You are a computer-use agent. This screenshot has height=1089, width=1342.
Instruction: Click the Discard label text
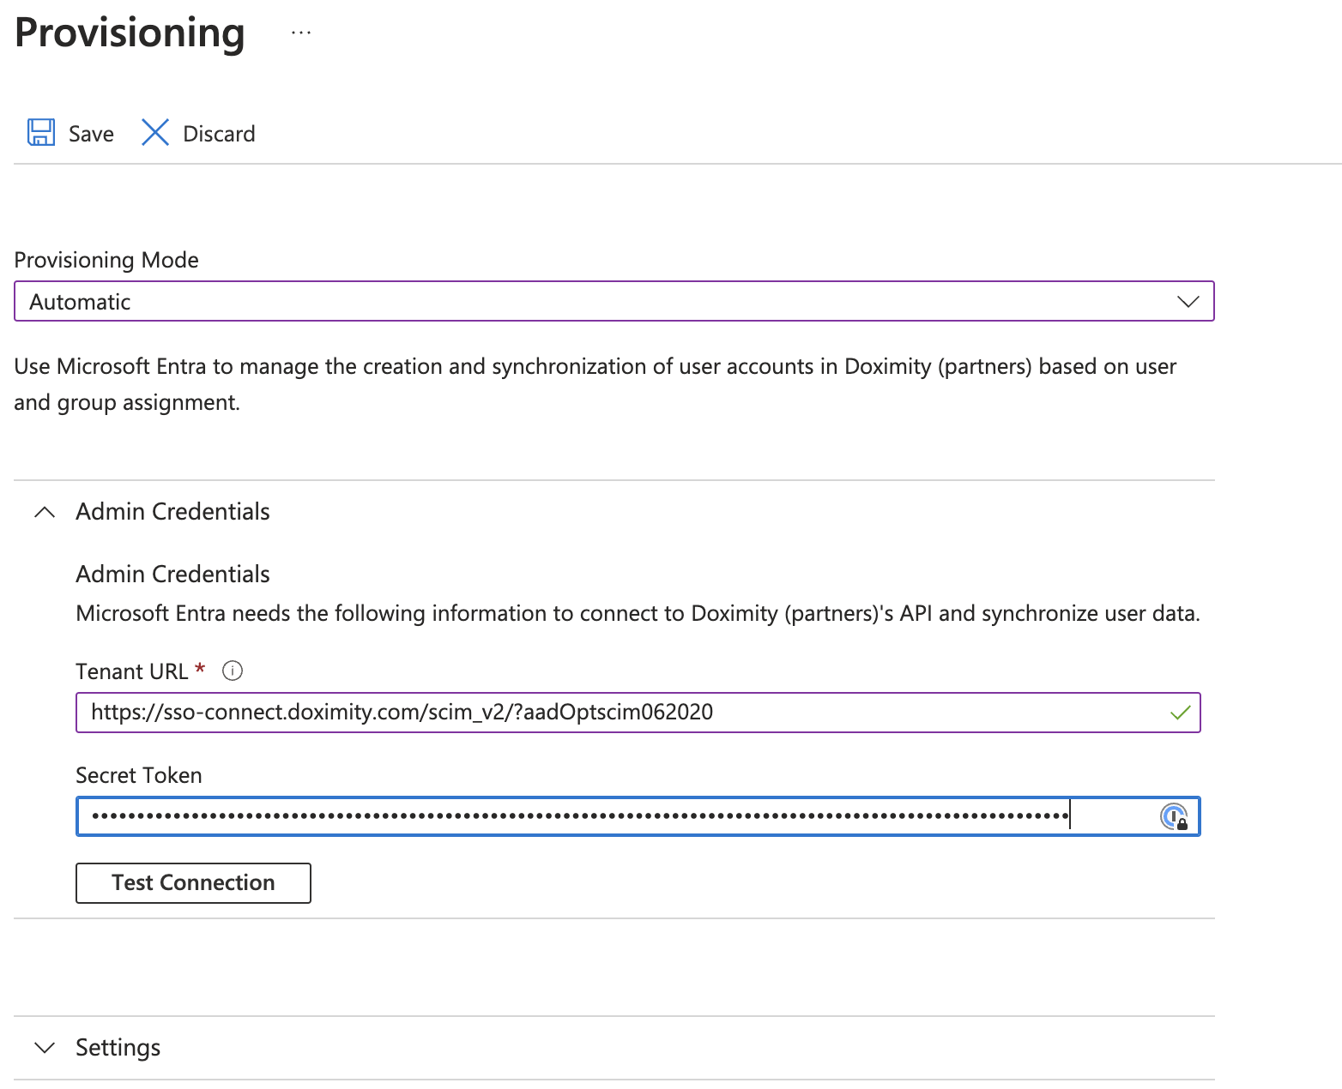coord(219,134)
